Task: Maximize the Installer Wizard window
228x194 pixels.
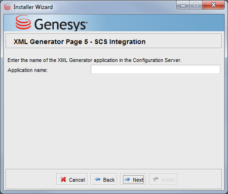Action: (x=196, y=5)
